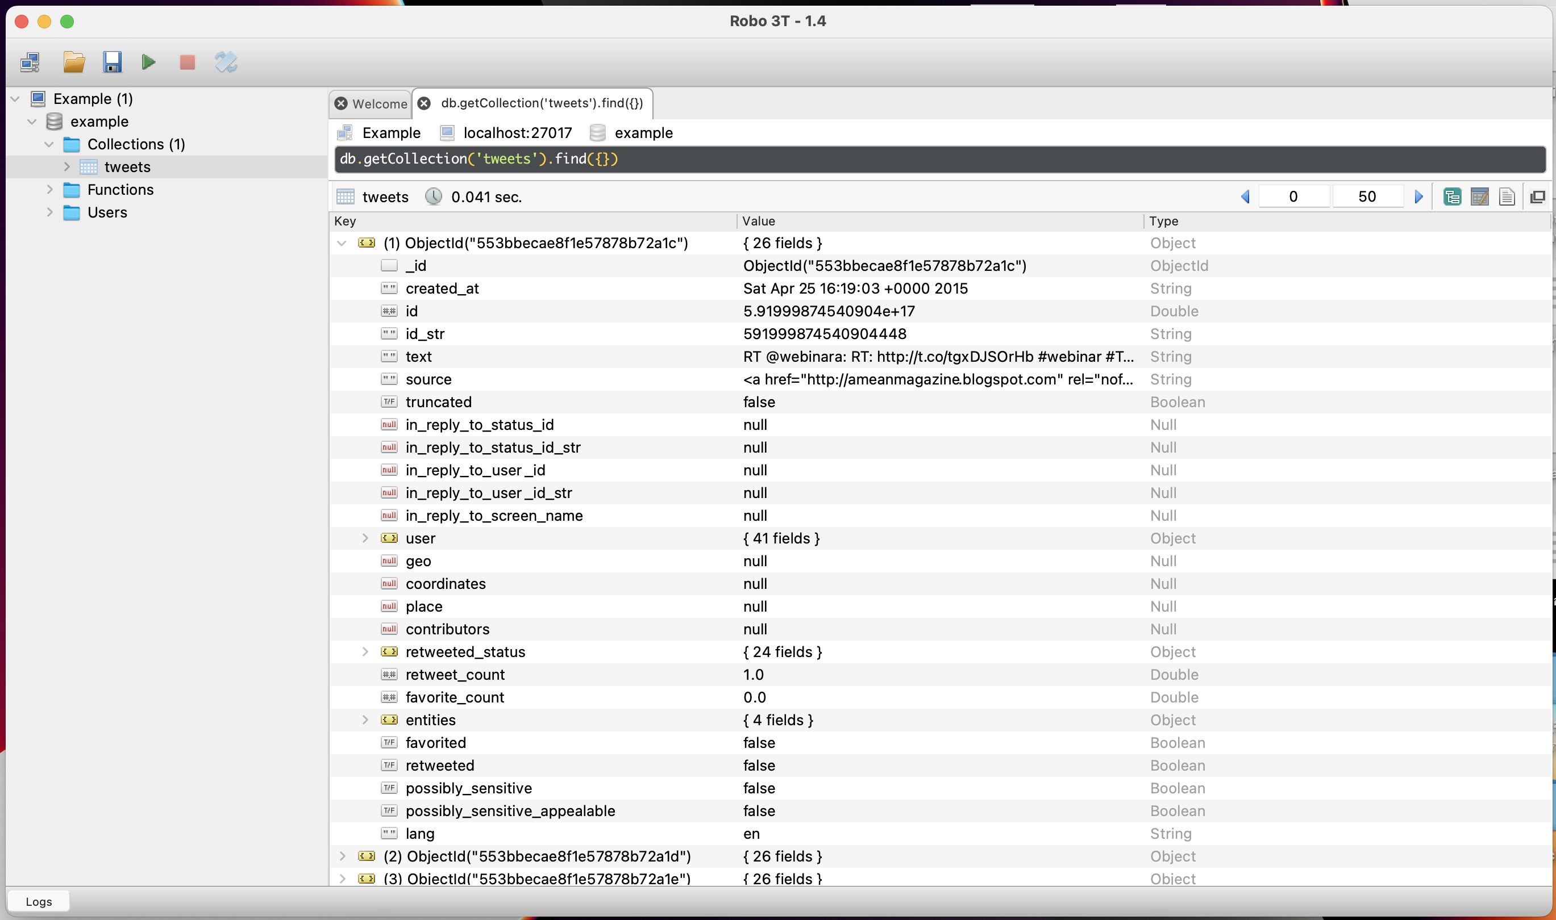Click the skip value field showing 0
This screenshot has width=1556, height=920.
pyautogui.click(x=1293, y=196)
